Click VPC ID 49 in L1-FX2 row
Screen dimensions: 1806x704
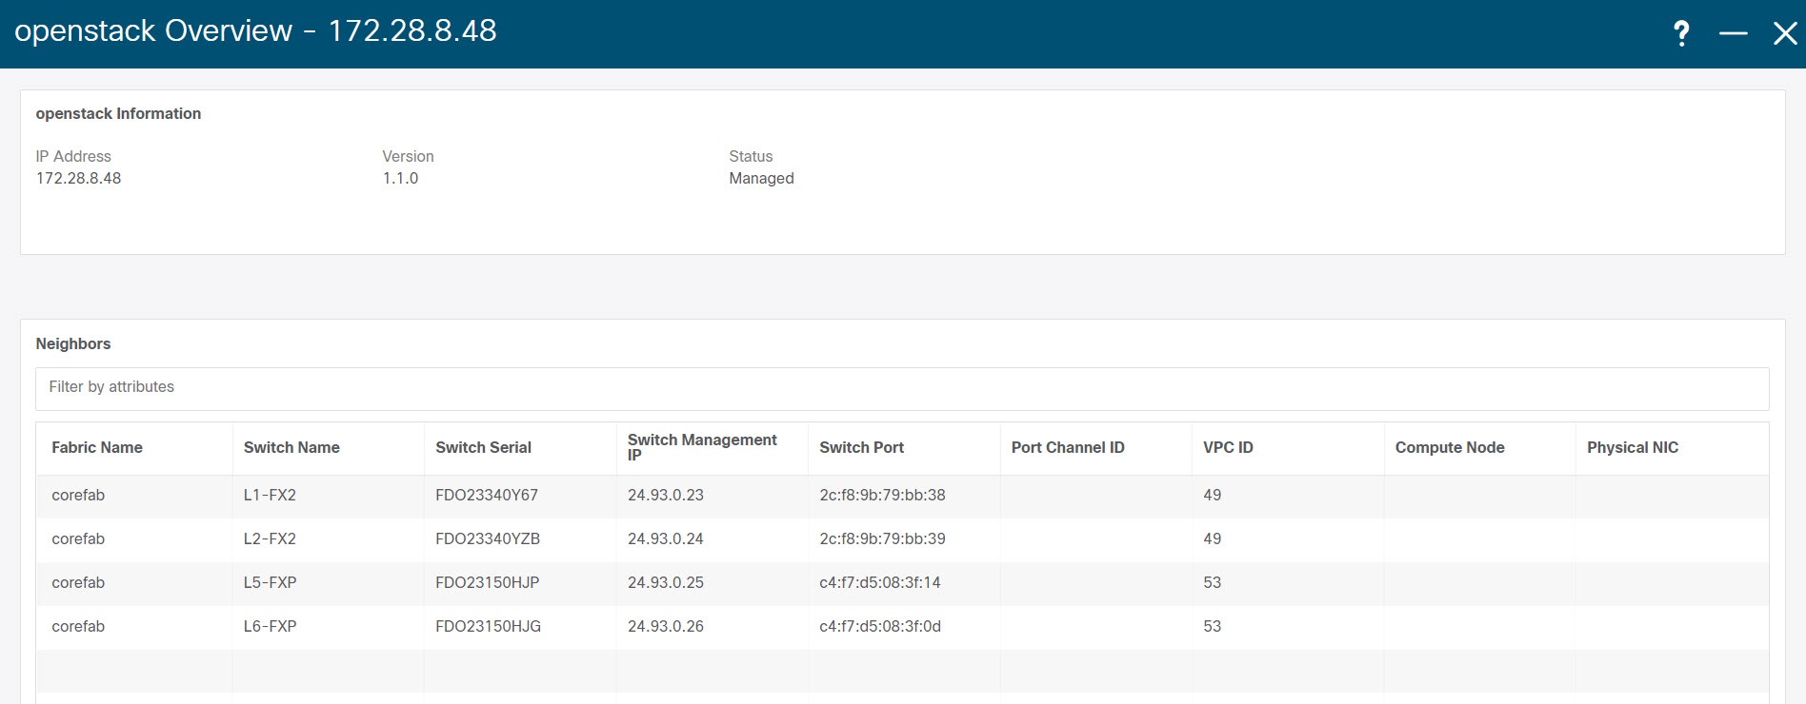[1212, 496]
